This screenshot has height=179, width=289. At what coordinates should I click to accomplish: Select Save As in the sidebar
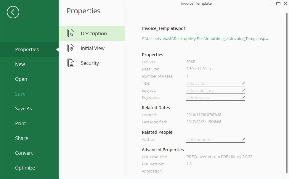click(23, 109)
